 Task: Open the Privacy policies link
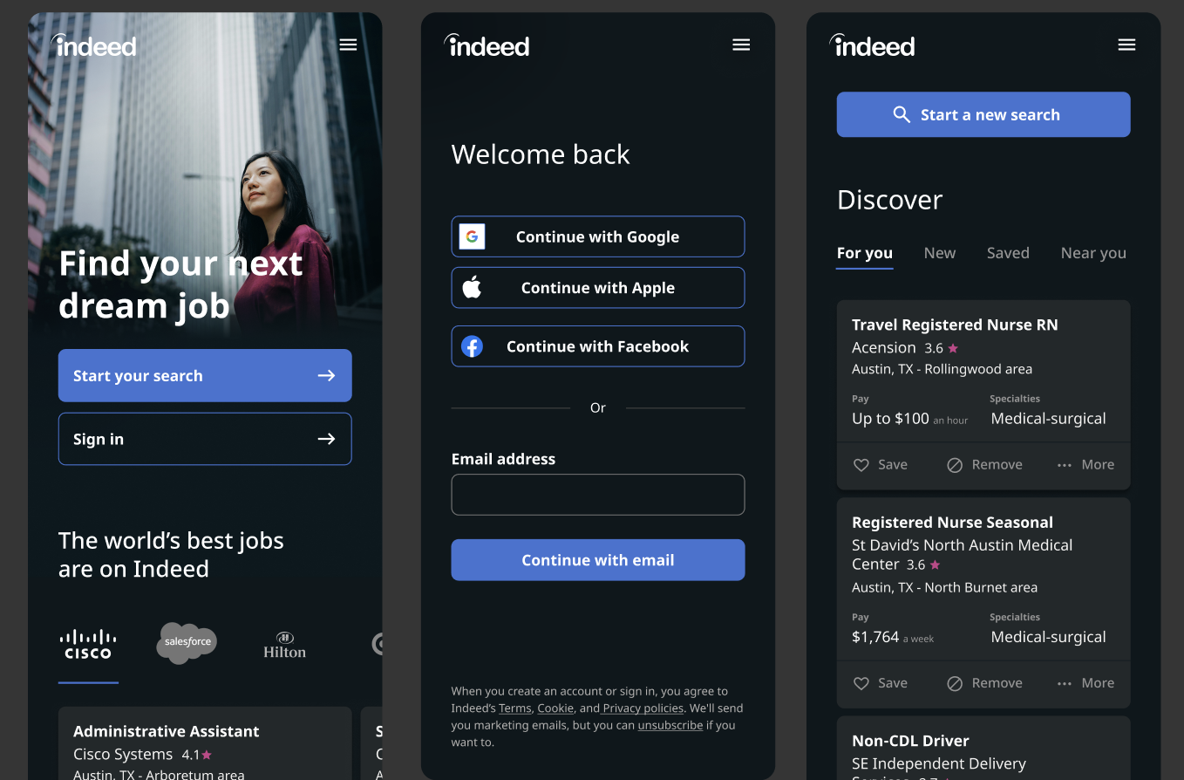tap(643, 708)
